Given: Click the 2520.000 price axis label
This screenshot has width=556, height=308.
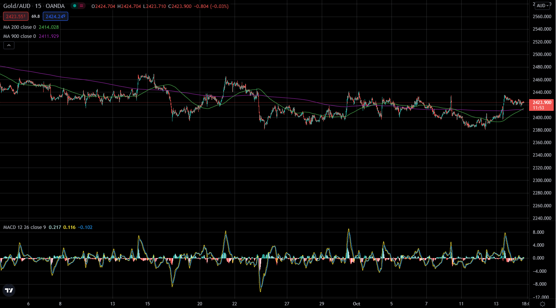Looking at the screenshot, I should [542, 42].
